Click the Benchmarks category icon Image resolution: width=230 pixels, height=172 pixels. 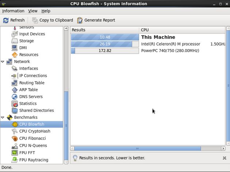[10, 117]
